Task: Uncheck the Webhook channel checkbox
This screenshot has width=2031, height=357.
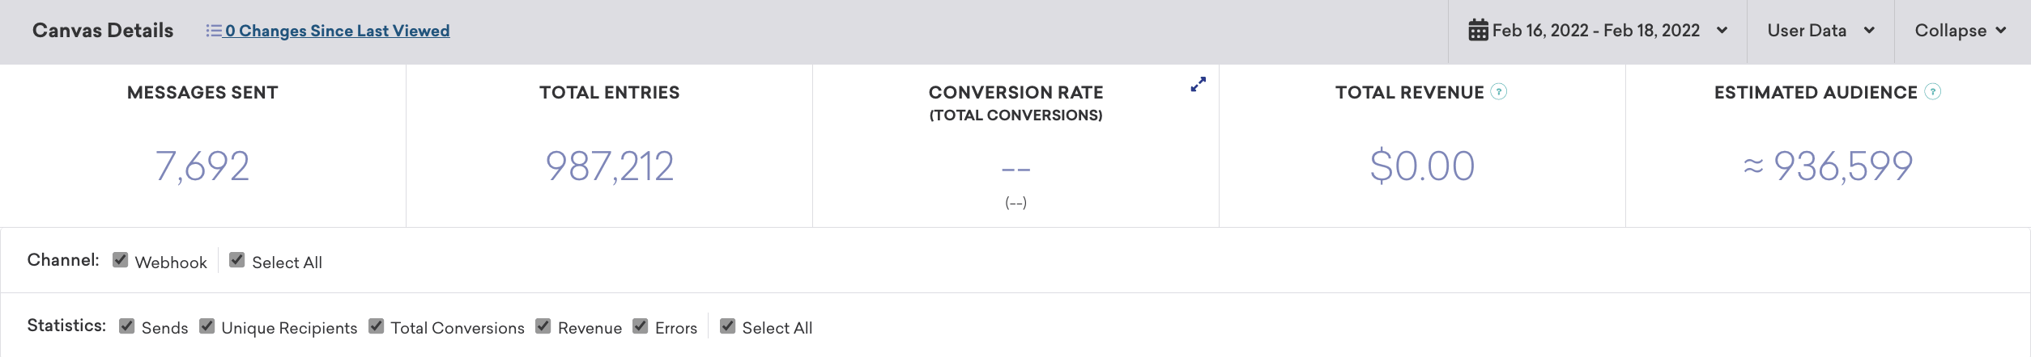Action: (121, 260)
